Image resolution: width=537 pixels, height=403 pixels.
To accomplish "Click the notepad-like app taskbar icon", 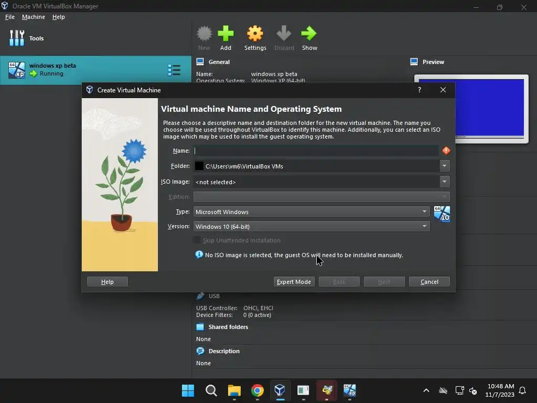I will (303, 390).
